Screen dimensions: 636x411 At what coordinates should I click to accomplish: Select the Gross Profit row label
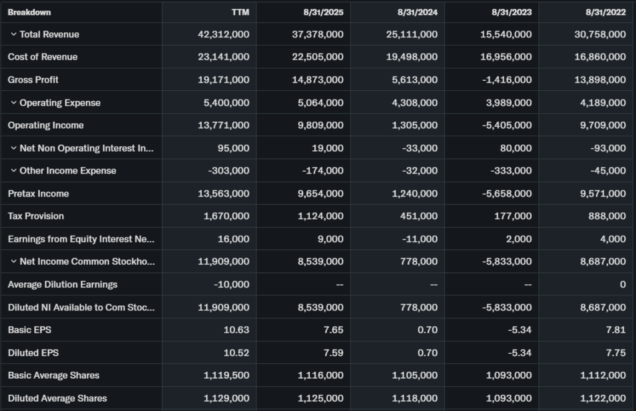coord(34,80)
